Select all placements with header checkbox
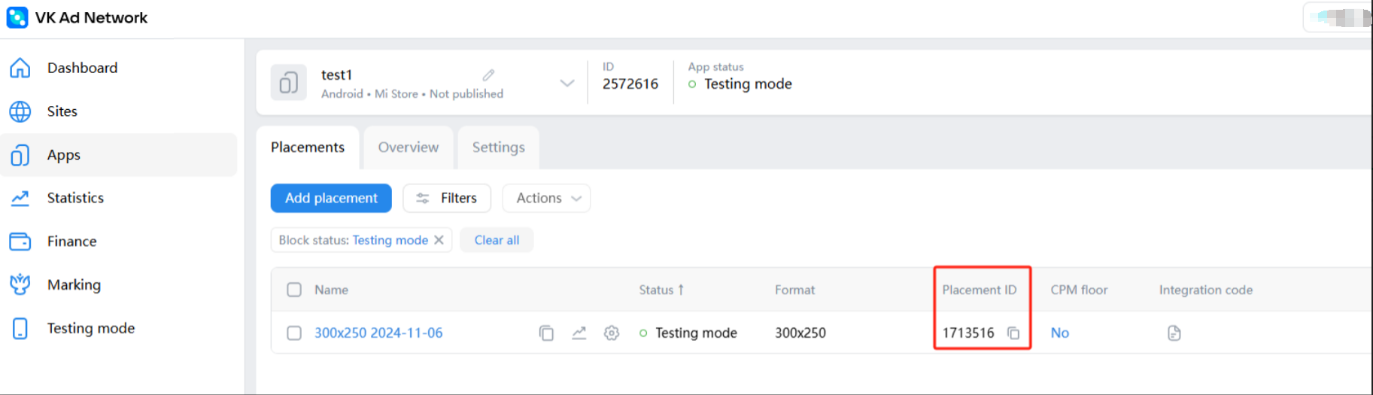The height and width of the screenshot is (395, 1373). coord(294,290)
